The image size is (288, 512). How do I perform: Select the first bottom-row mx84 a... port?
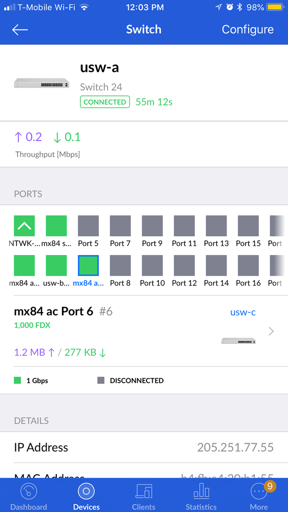click(24, 265)
